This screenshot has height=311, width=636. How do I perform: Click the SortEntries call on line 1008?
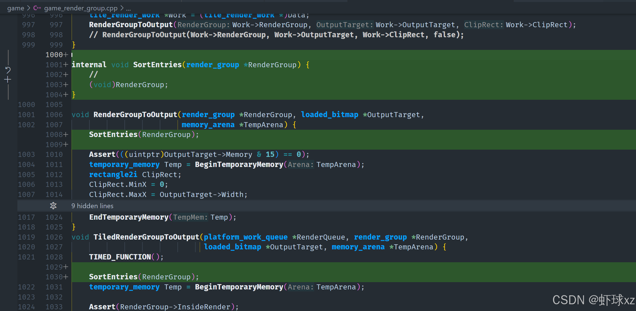(x=113, y=134)
